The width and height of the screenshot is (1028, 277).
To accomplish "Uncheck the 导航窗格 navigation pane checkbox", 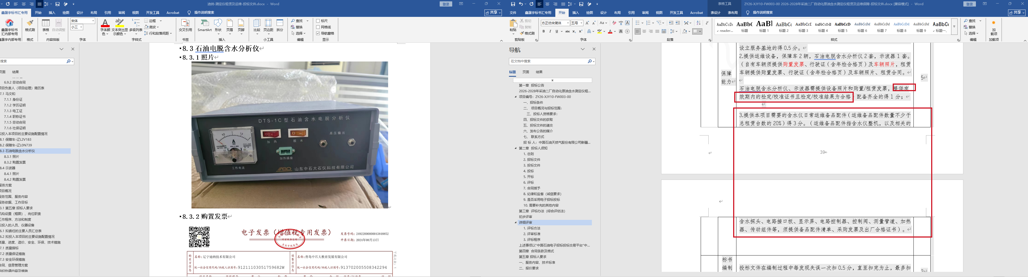I will (318, 33).
